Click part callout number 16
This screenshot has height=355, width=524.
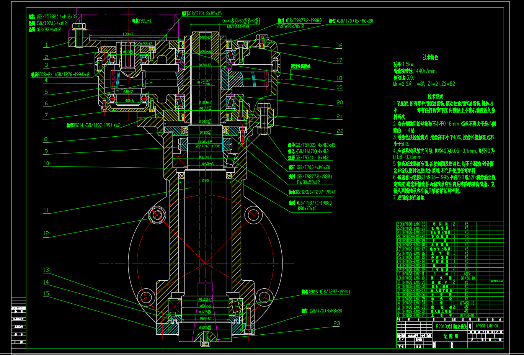(x=340, y=45)
